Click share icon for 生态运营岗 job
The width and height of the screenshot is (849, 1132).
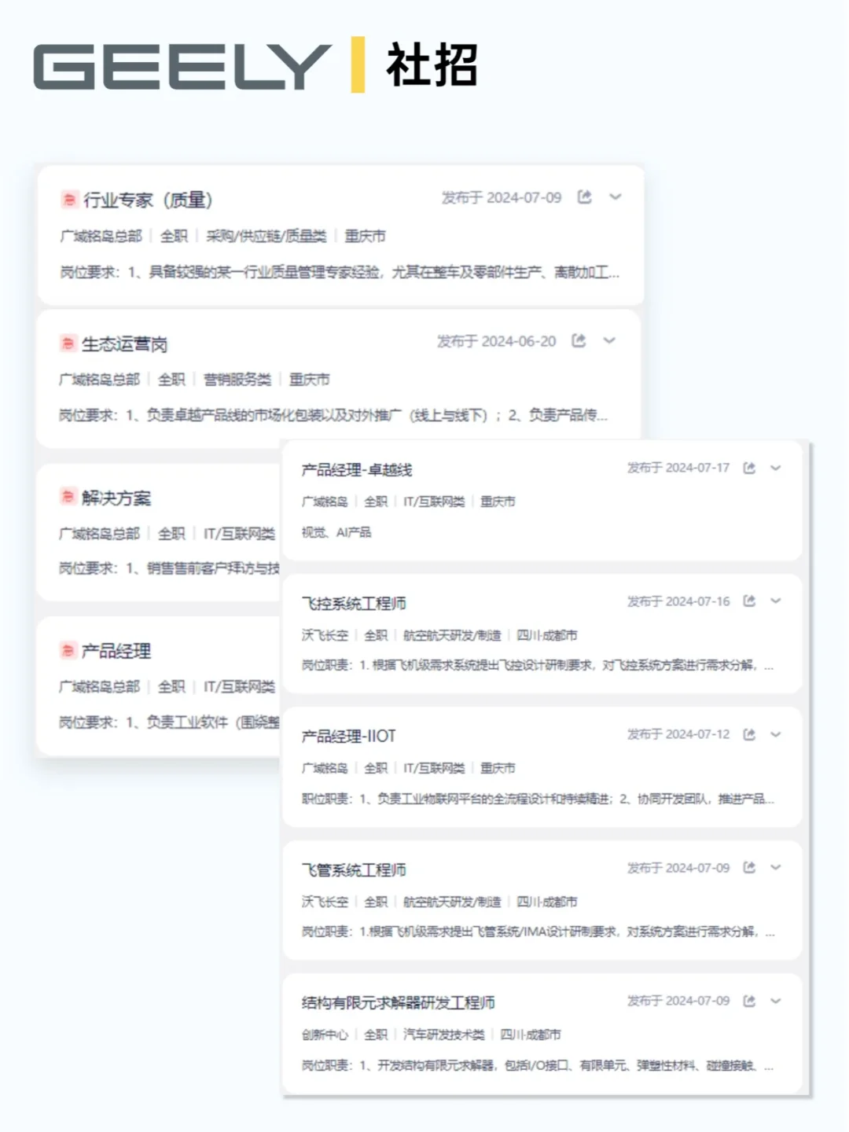pyautogui.click(x=579, y=340)
